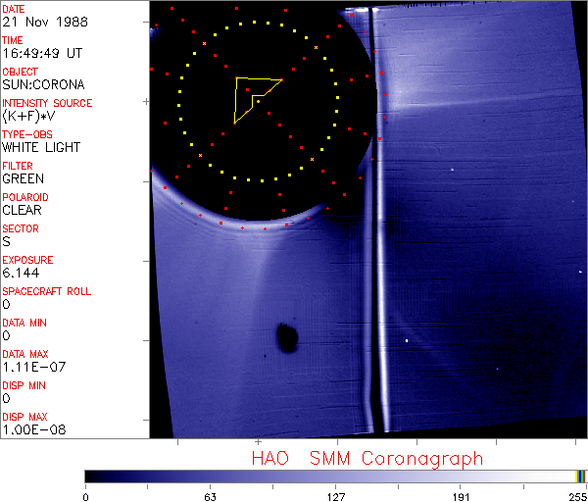Select the WHITE LIGHT observation type
Viewport: 588px width, 502px height.
(41, 147)
